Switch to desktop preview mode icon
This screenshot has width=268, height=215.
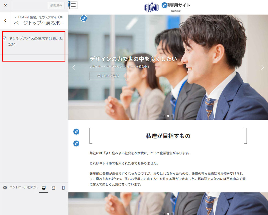pos(43,188)
